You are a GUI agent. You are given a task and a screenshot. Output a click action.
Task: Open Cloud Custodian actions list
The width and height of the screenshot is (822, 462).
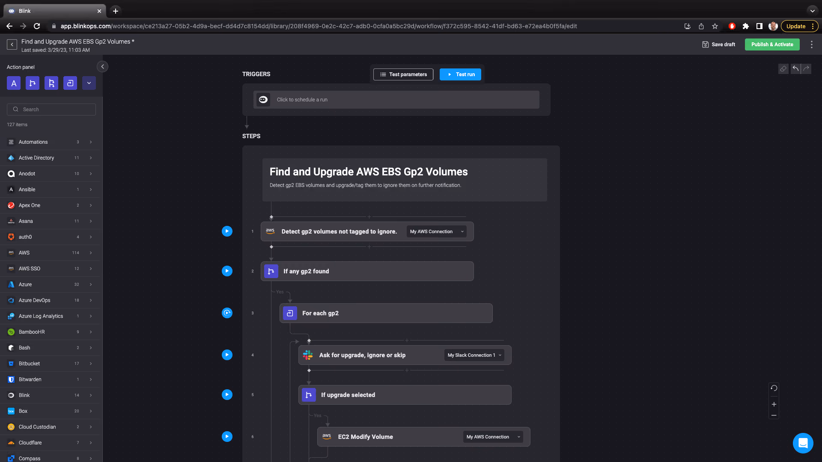(50, 427)
